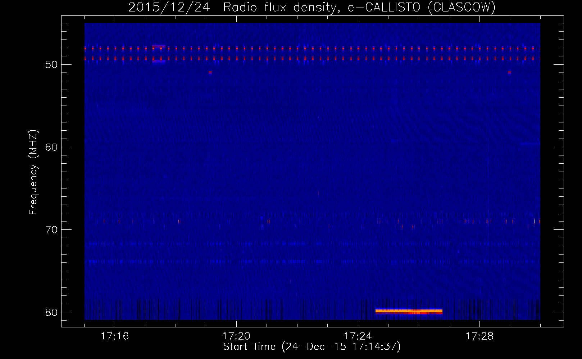Click the plot title '2015/12/24 Radio flux density, e-CALLISTO (GLASGOW)'
The image size is (582, 359).
click(312, 7)
